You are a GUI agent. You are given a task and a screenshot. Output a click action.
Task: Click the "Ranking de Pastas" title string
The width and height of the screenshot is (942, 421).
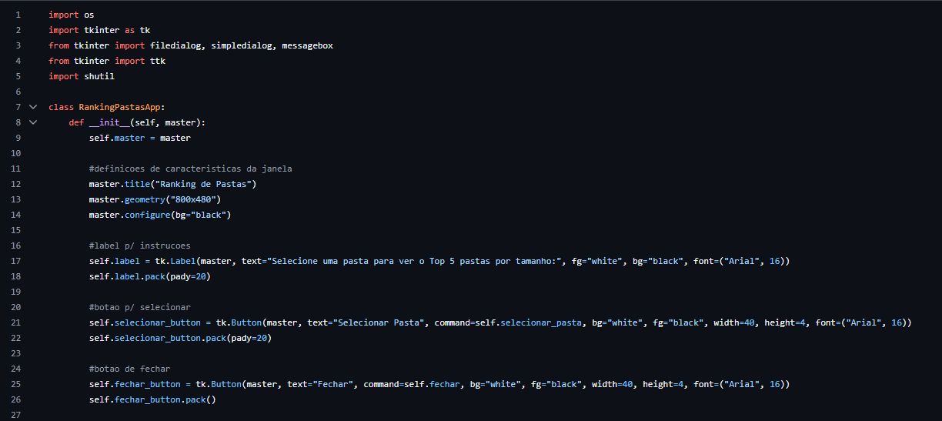click(203, 184)
